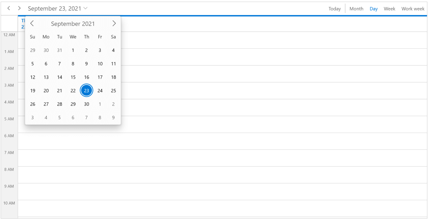Image resolution: width=428 pixels, height=220 pixels.
Task: Jump to Today
Action: coord(334,9)
